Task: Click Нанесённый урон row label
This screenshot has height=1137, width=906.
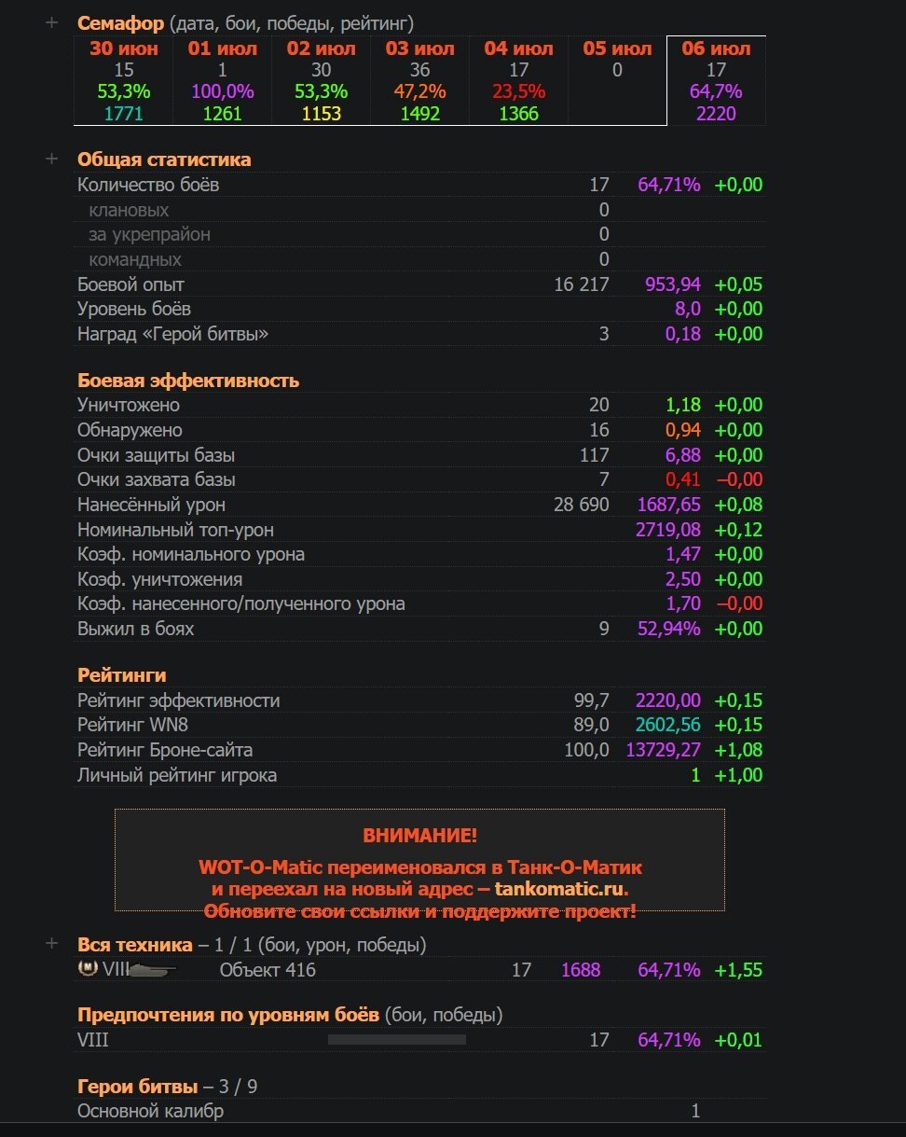Action: 151,505
